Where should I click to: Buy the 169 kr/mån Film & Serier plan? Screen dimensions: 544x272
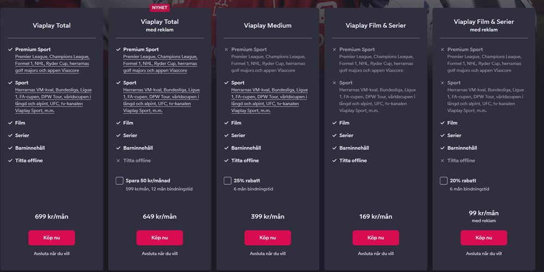376,238
